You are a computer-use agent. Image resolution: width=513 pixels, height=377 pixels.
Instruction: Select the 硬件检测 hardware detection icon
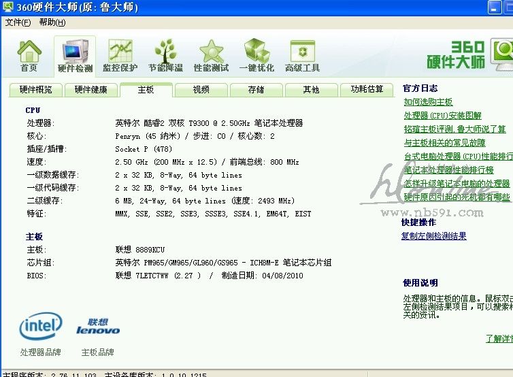point(75,56)
